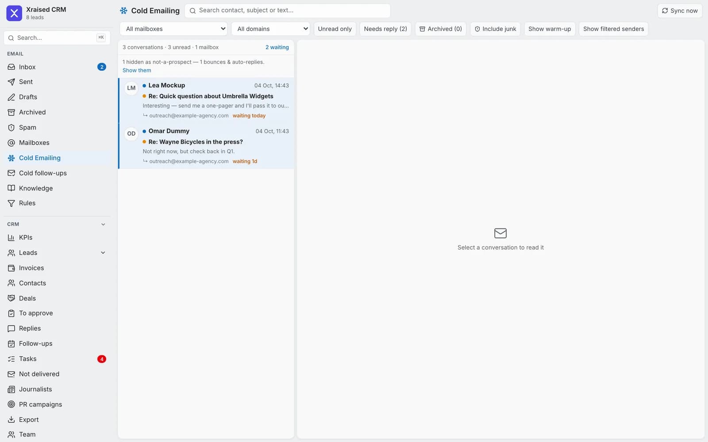Collapse the CRM section chevron
Screen dimensions: 708x442
103,225
